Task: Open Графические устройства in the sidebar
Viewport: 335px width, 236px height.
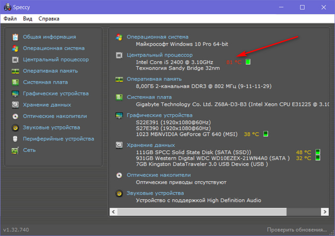Action: pos(56,94)
